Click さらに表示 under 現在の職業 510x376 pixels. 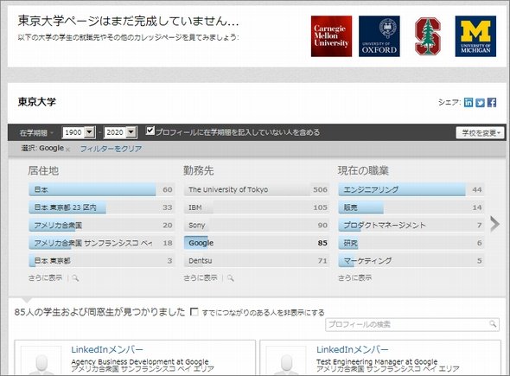(355, 277)
